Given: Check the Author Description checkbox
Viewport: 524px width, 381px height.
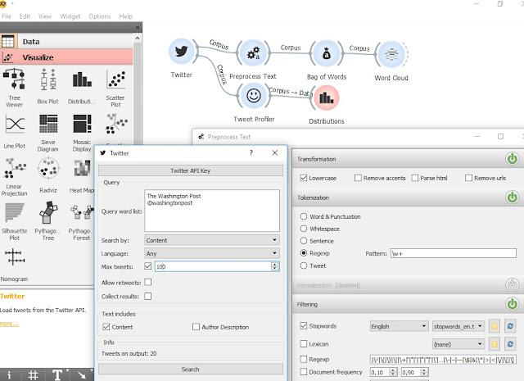Looking at the screenshot, I should pyautogui.click(x=196, y=327).
